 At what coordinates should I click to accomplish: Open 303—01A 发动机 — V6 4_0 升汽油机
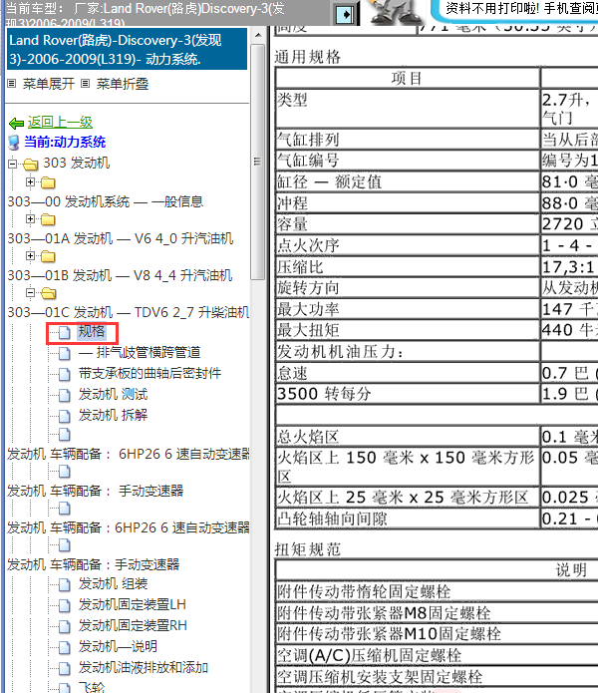point(121,238)
